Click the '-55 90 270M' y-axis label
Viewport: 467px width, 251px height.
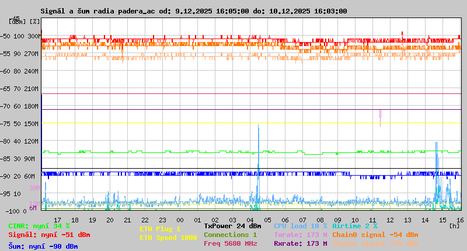tap(19, 54)
